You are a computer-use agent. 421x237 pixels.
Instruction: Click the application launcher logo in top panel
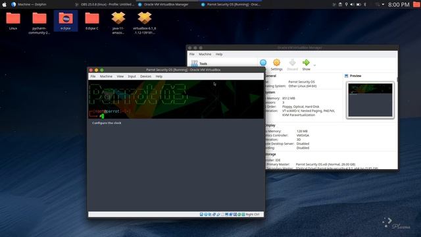coord(5,5)
